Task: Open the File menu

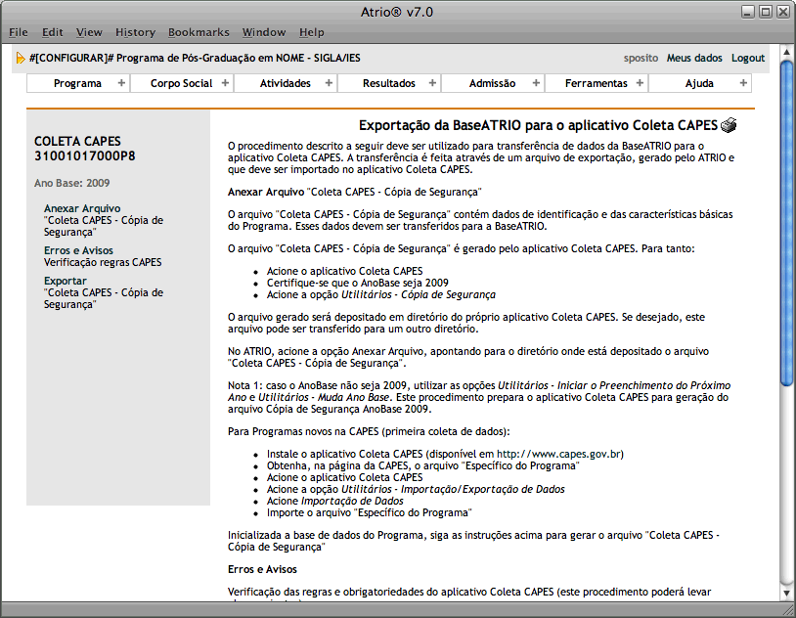Action: tap(19, 32)
